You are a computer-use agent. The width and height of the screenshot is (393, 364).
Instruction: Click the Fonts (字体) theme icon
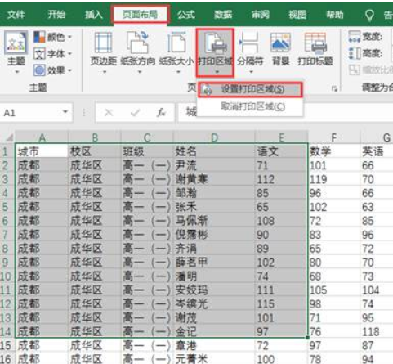click(39, 54)
